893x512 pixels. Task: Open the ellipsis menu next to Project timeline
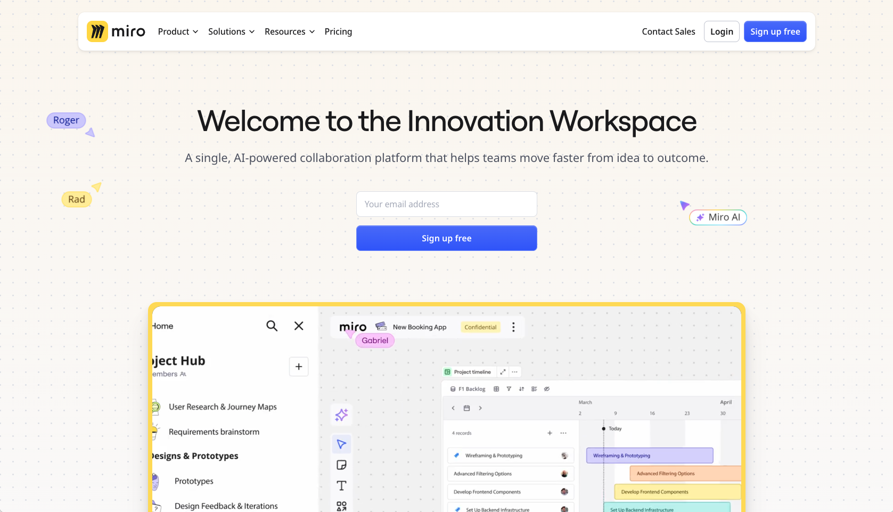click(515, 372)
